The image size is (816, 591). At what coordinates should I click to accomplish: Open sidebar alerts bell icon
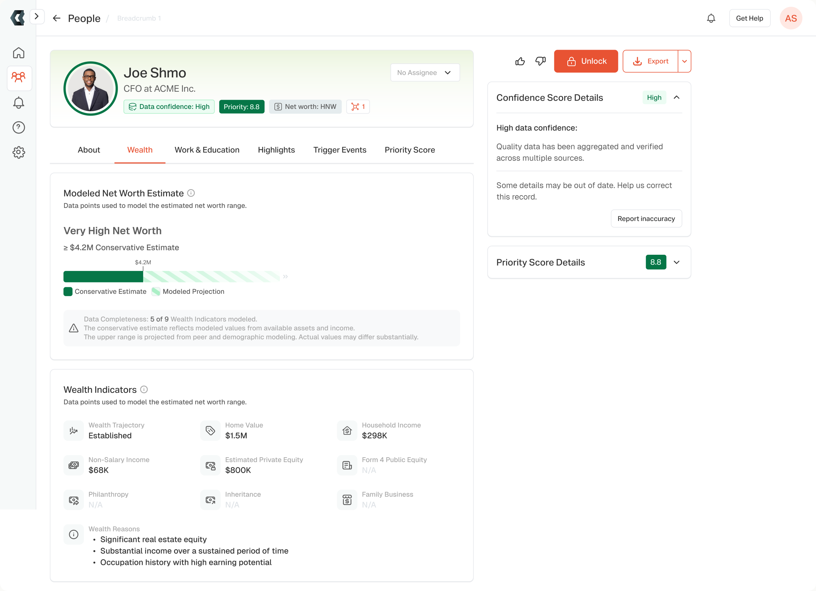[19, 103]
